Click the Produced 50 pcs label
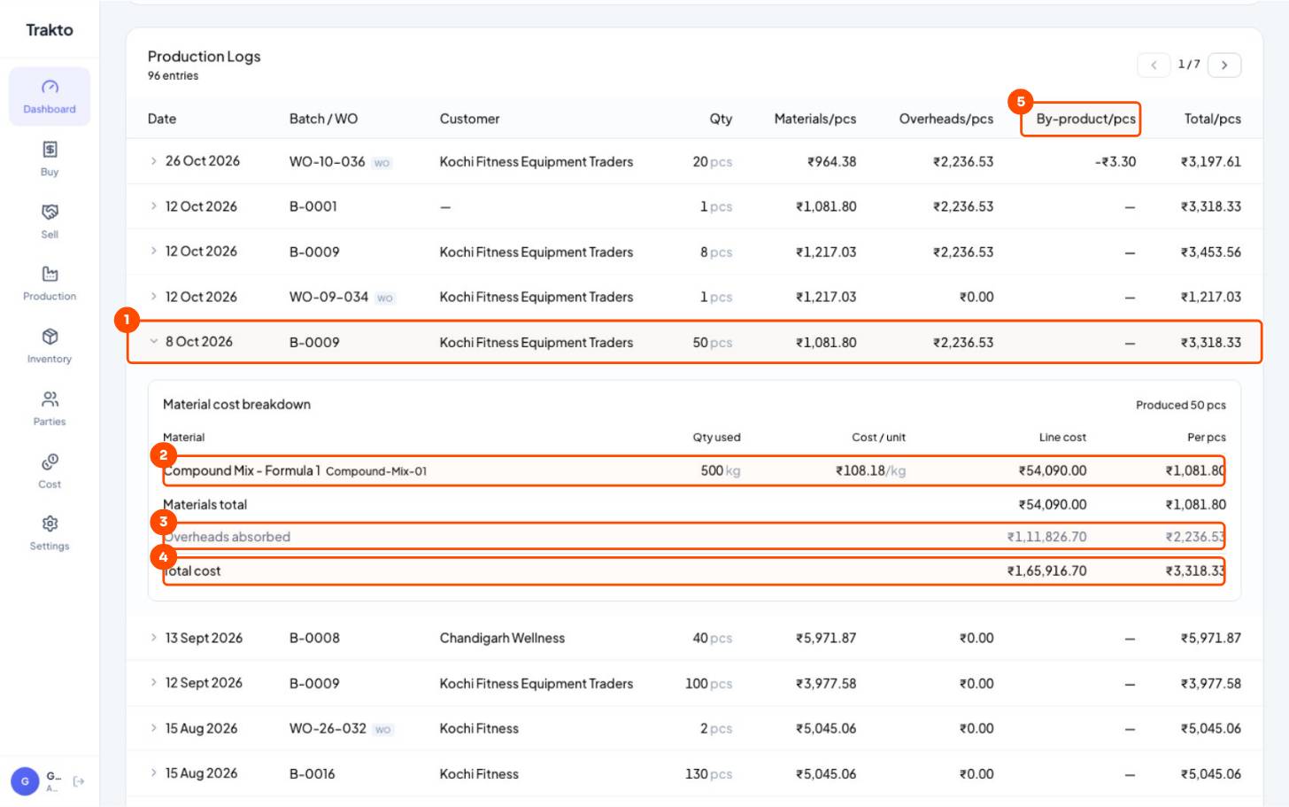The height and width of the screenshot is (807, 1289). (1180, 405)
